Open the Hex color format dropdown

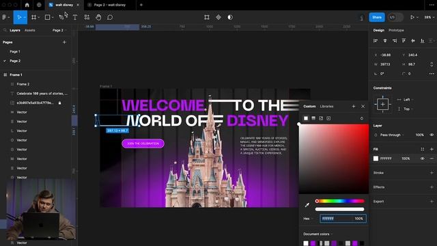tap(308, 219)
